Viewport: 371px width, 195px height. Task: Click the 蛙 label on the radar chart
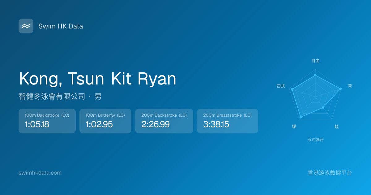click(x=337, y=127)
